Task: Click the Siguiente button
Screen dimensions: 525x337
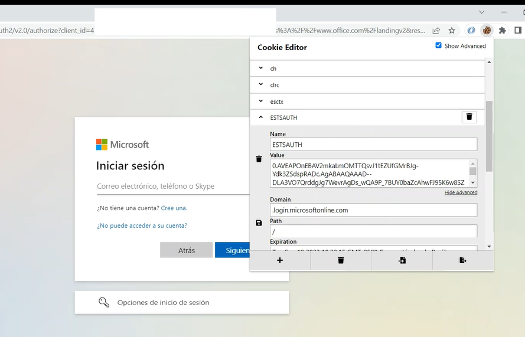Action: coord(232,250)
